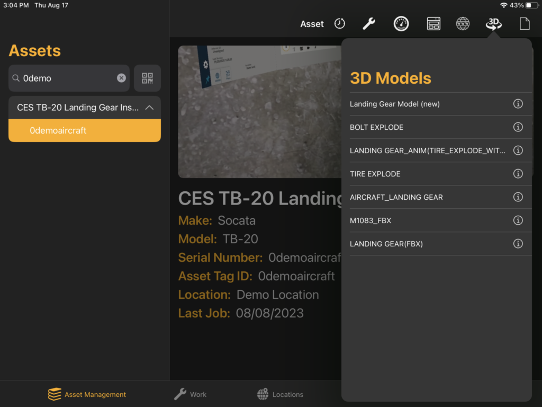View info for TIRE EXPLODE model
The width and height of the screenshot is (542, 407).
pos(518,174)
